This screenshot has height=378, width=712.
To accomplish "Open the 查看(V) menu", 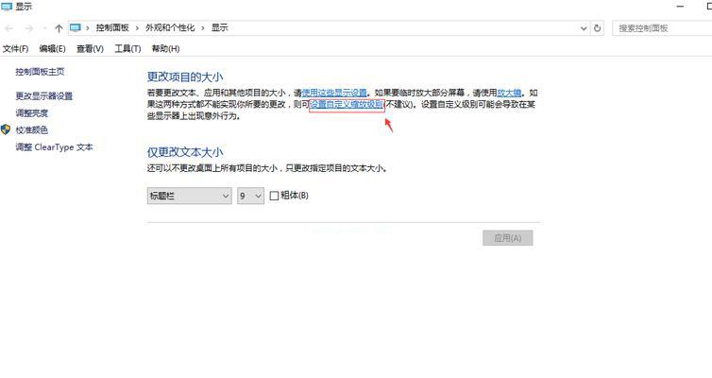I will 90,48.
